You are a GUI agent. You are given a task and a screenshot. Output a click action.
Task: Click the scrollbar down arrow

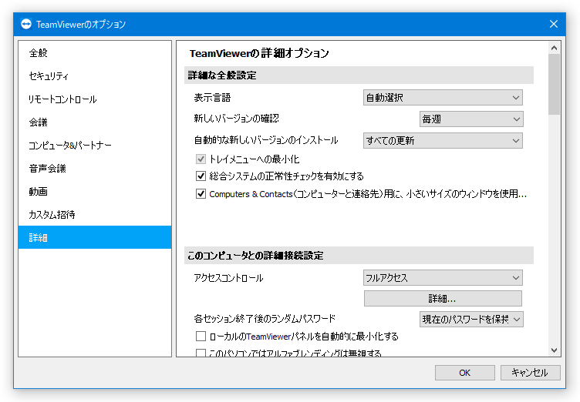pos(554,350)
